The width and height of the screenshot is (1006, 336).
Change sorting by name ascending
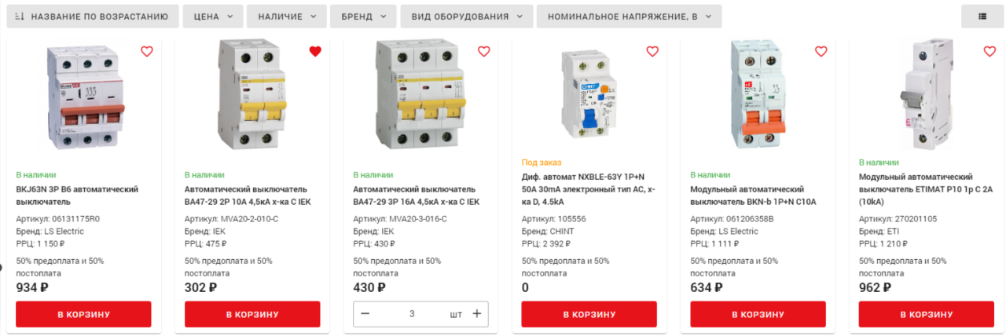(x=92, y=16)
